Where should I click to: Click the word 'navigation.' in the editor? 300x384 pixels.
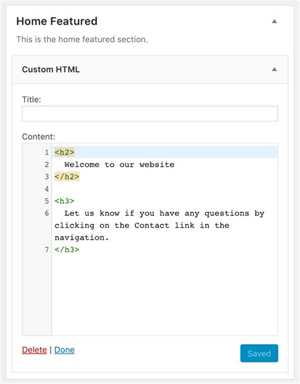point(82,238)
